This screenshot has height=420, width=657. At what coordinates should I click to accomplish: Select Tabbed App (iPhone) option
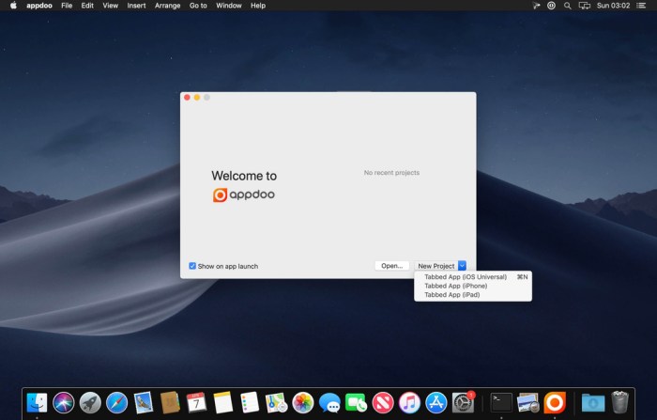click(x=455, y=286)
